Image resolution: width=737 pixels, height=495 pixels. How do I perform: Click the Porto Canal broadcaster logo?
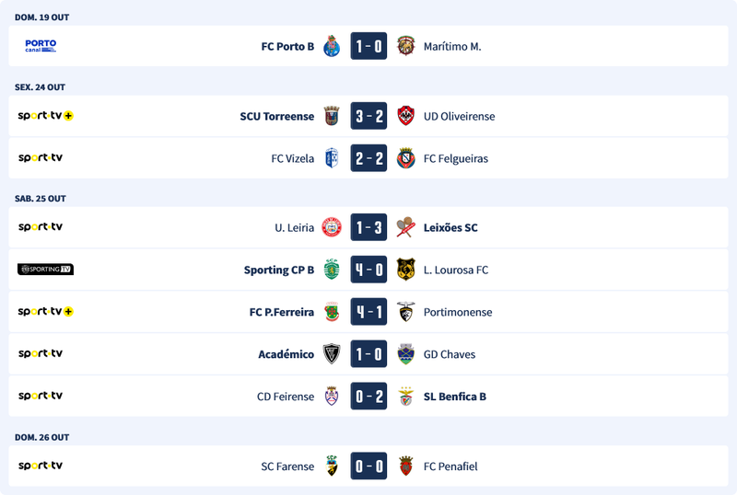pyautogui.click(x=41, y=45)
